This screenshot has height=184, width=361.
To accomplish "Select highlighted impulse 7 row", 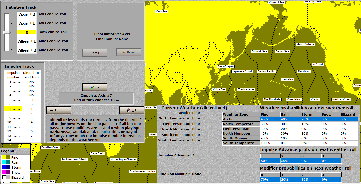I will 23,109.
